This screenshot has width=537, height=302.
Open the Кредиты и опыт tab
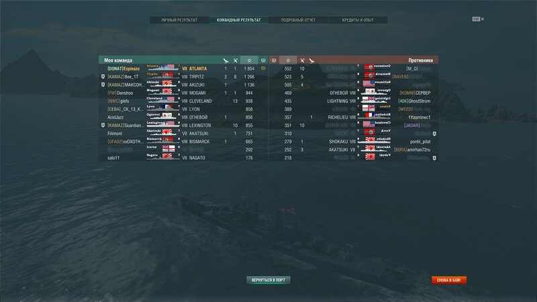point(358,20)
